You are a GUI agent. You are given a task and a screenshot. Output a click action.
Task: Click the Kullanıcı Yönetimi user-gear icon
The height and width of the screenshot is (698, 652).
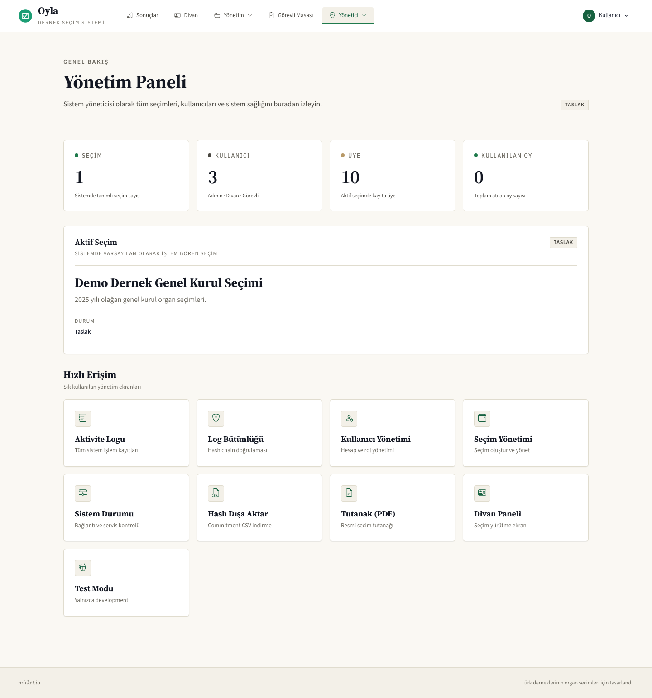point(349,418)
